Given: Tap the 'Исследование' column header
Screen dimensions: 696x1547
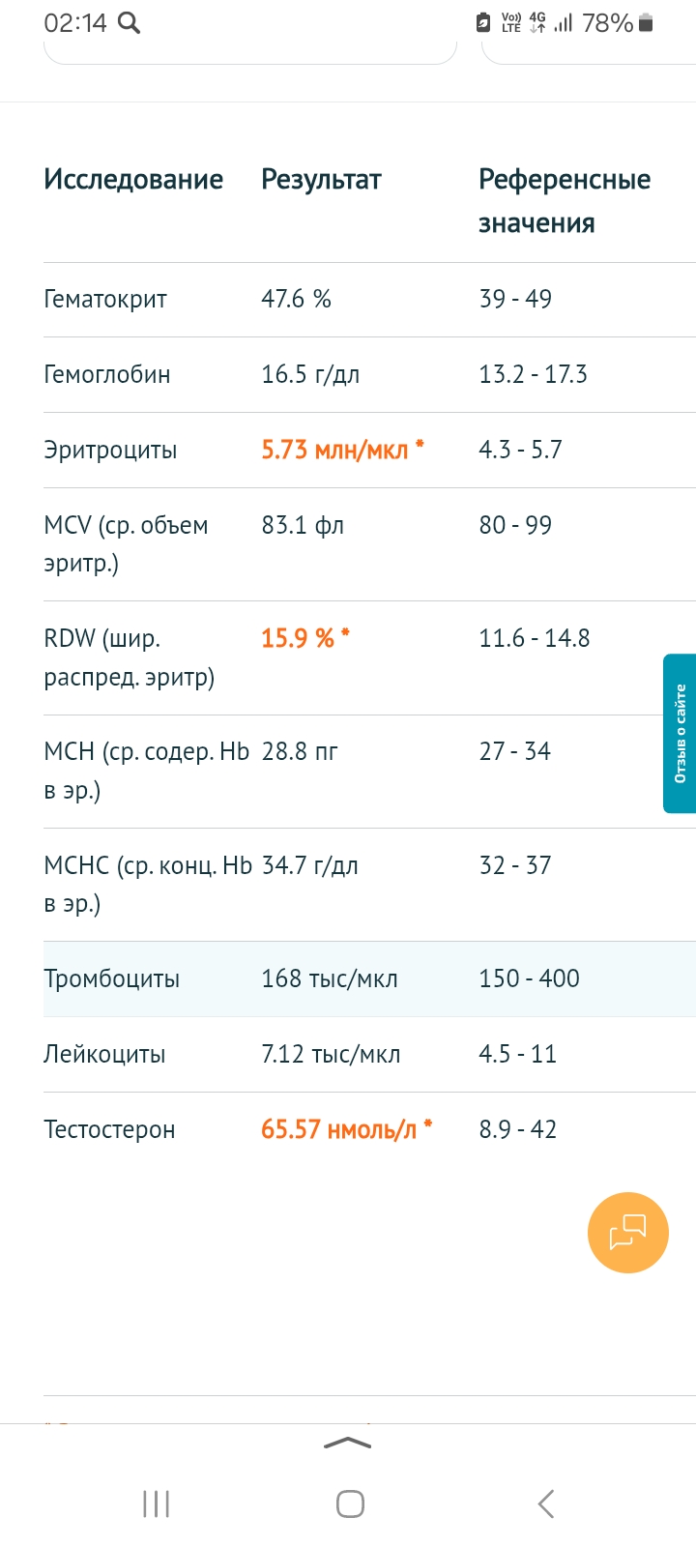Looking at the screenshot, I should pos(133,179).
